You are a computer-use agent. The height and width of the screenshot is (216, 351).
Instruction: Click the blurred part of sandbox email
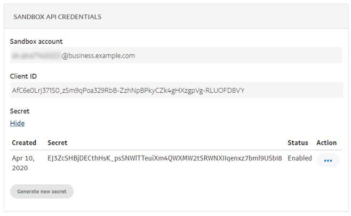point(36,55)
